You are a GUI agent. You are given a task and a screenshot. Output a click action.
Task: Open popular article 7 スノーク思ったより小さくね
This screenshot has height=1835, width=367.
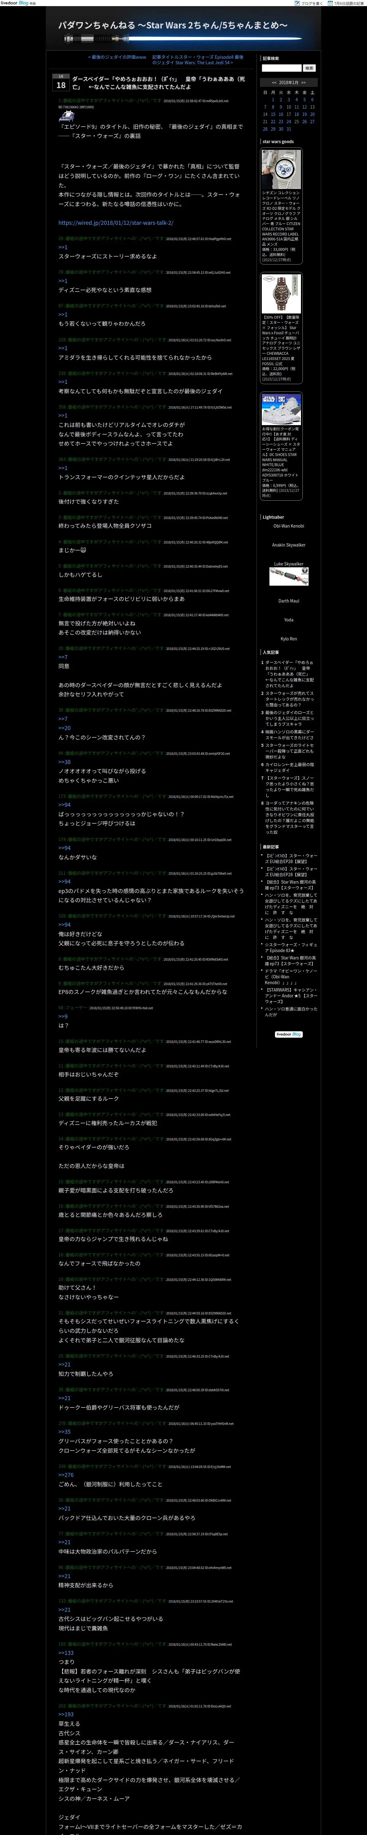[x=289, y=786]
